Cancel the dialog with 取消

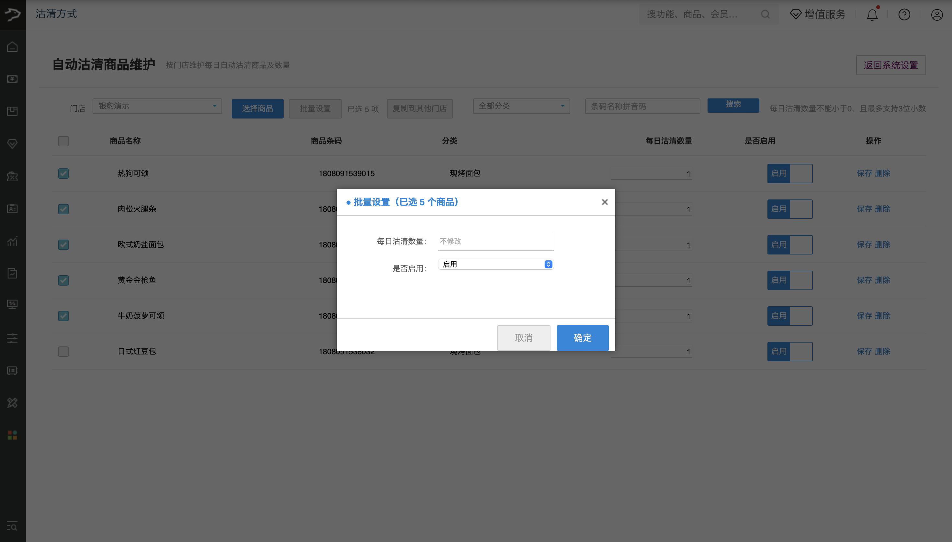pyautogui.click(x=524, y=338)
